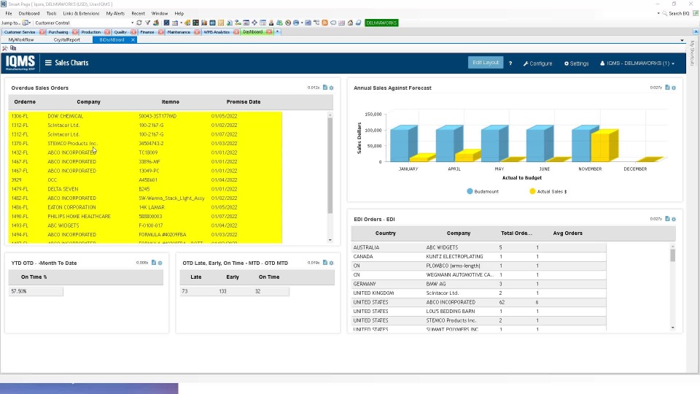
Task: Click export icon of Annual Sales Against Forecast
Action: (667, 88)
